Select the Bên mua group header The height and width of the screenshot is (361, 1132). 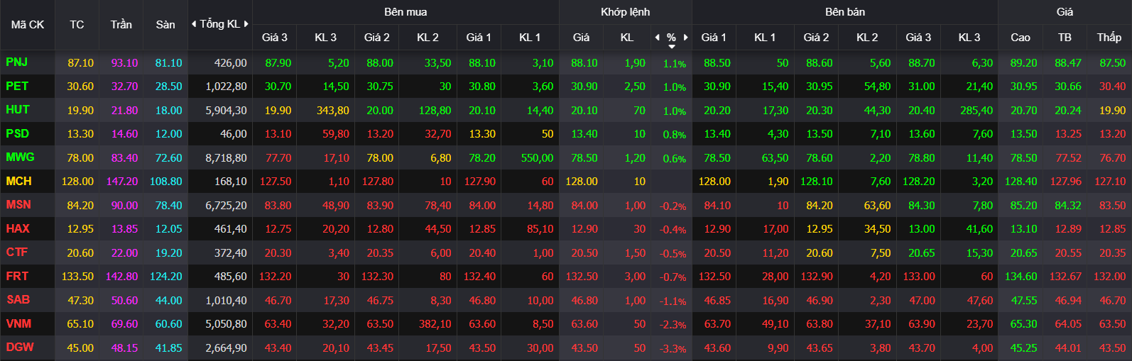(406, 12)
